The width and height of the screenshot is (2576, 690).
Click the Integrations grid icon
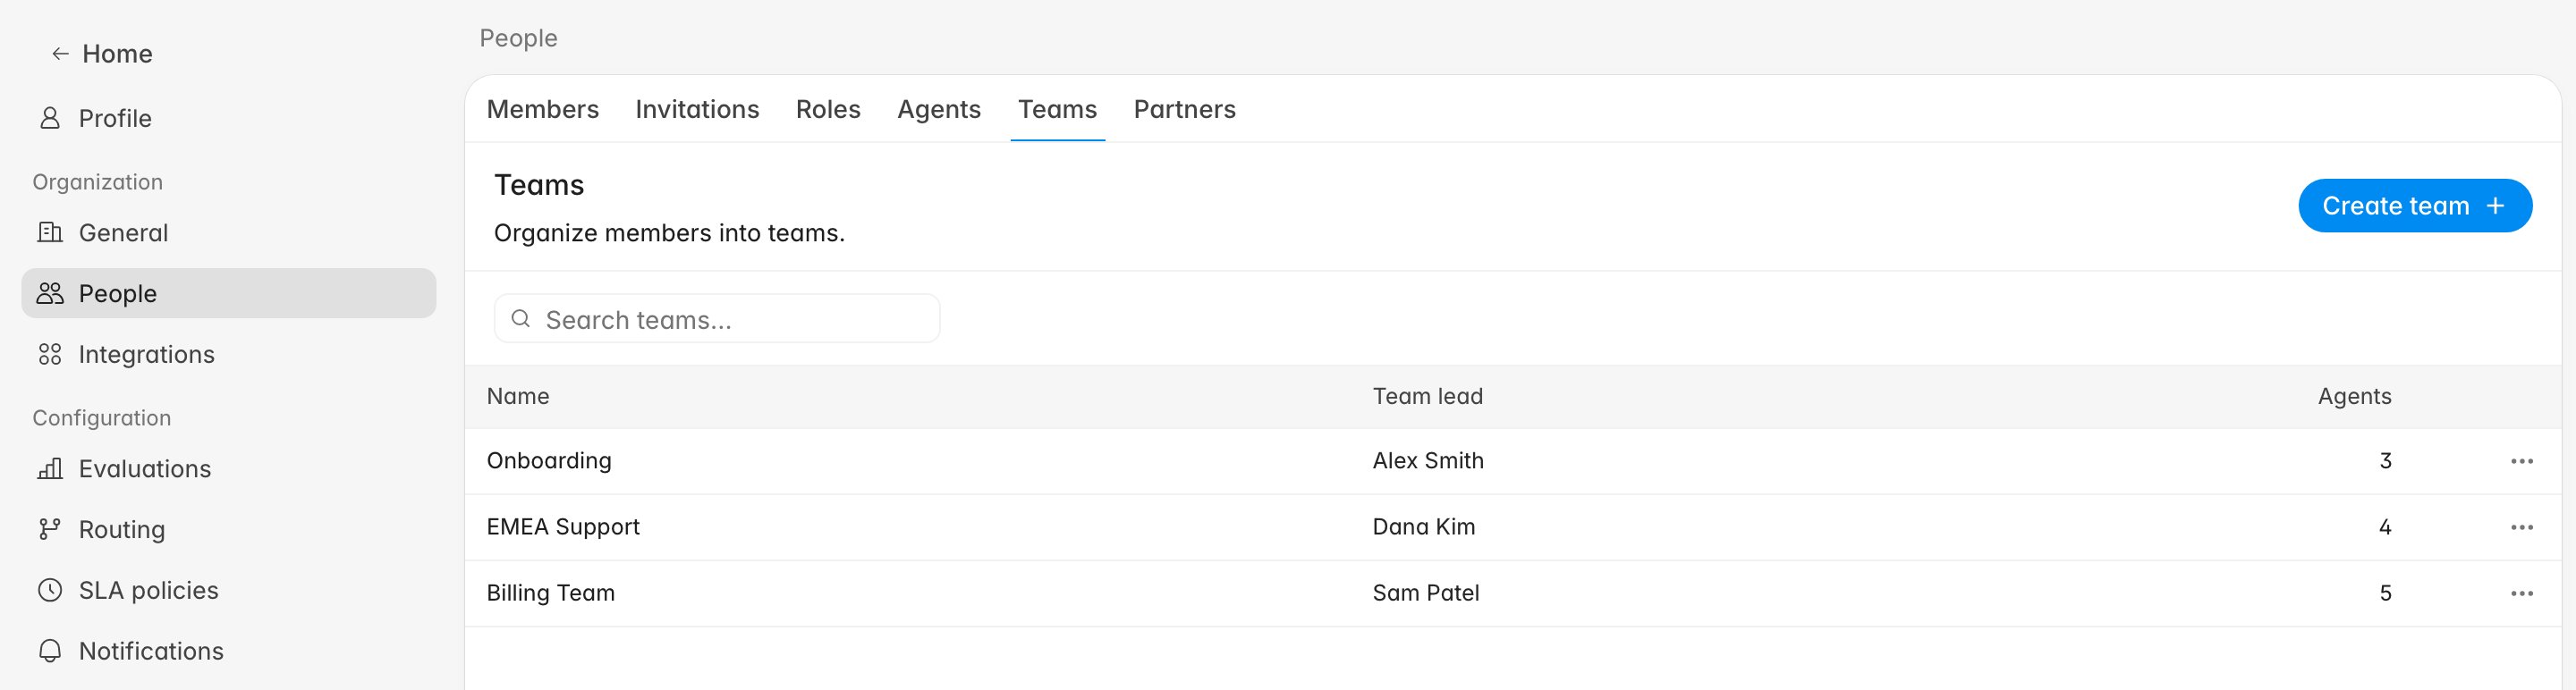point(49,355)
